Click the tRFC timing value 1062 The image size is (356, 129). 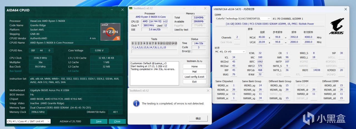tap(260, 61)
